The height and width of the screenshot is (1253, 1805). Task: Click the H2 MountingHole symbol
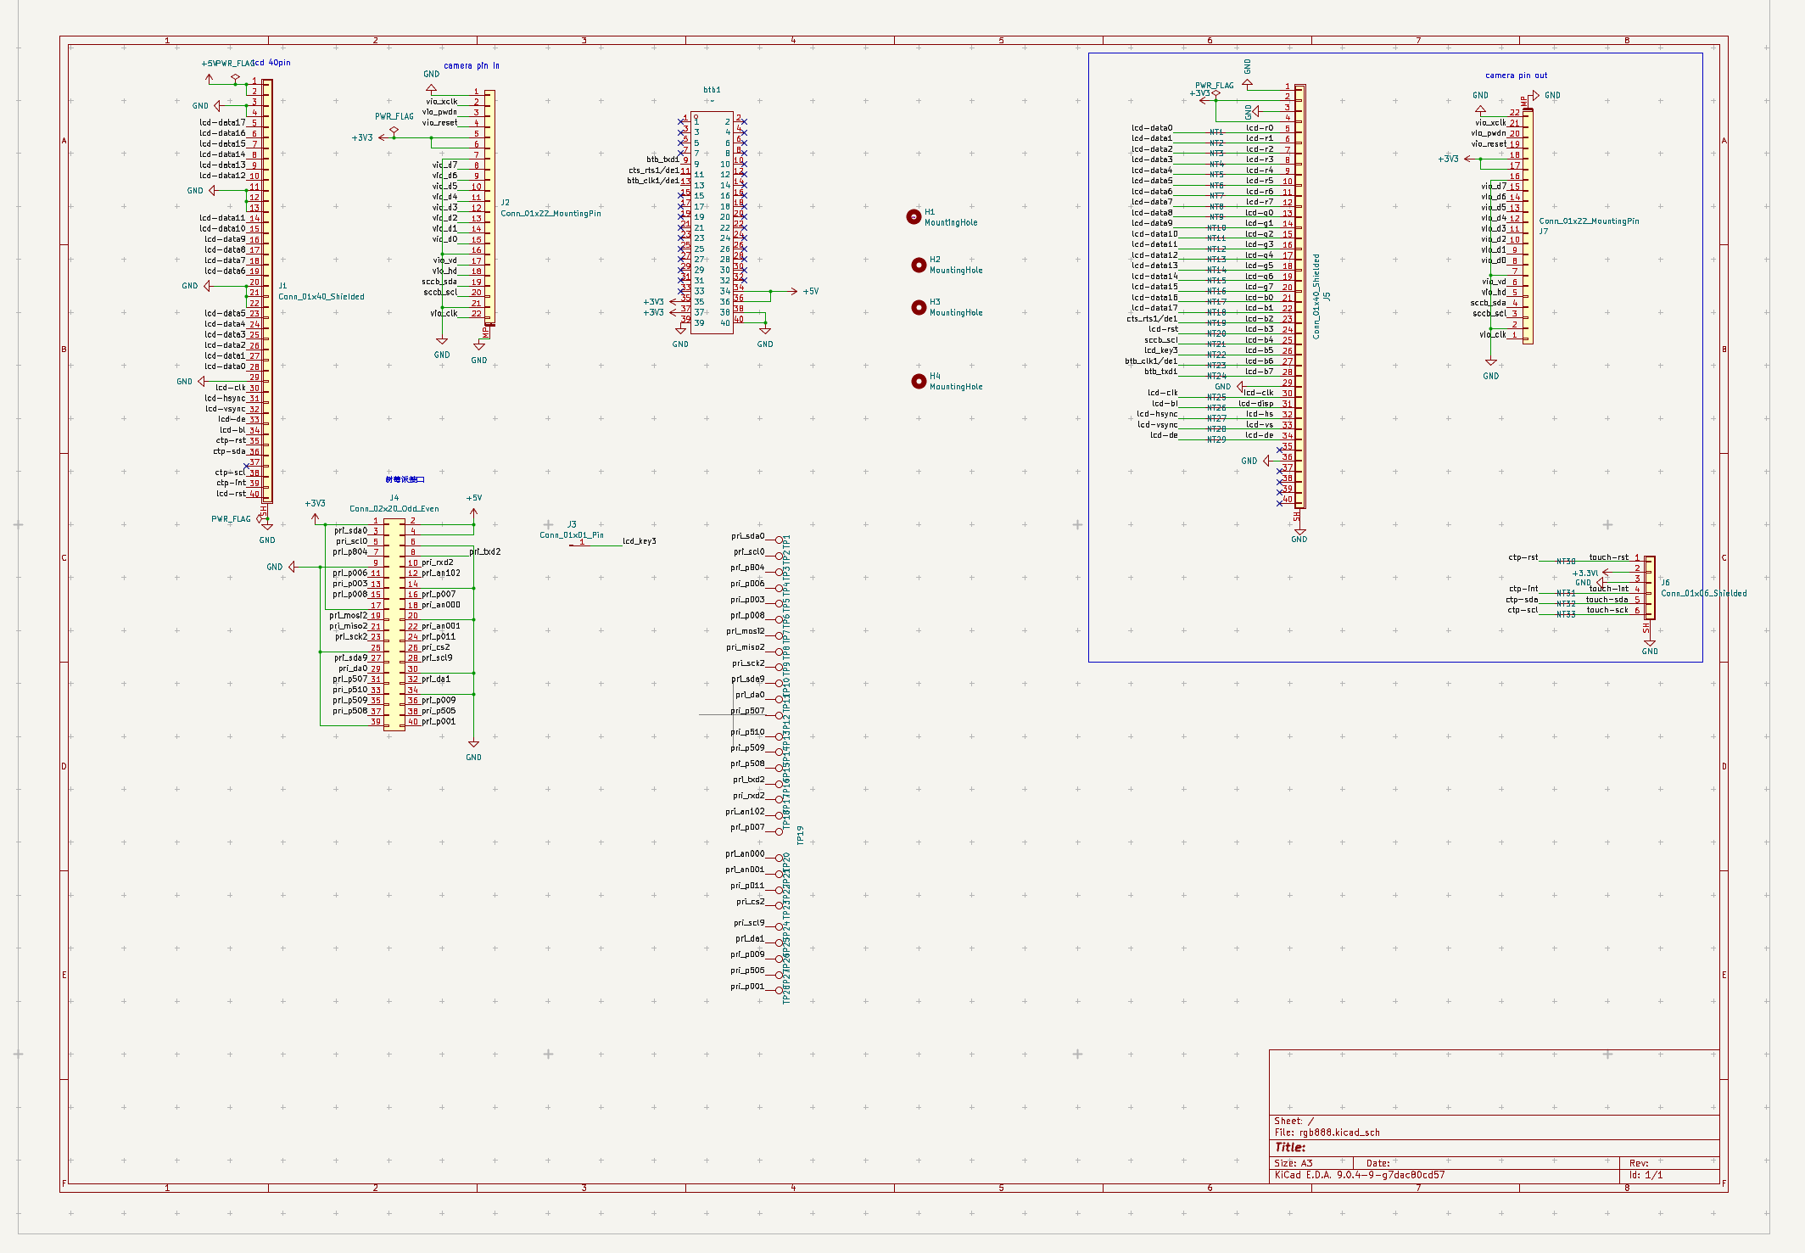(x=919, y=265)
